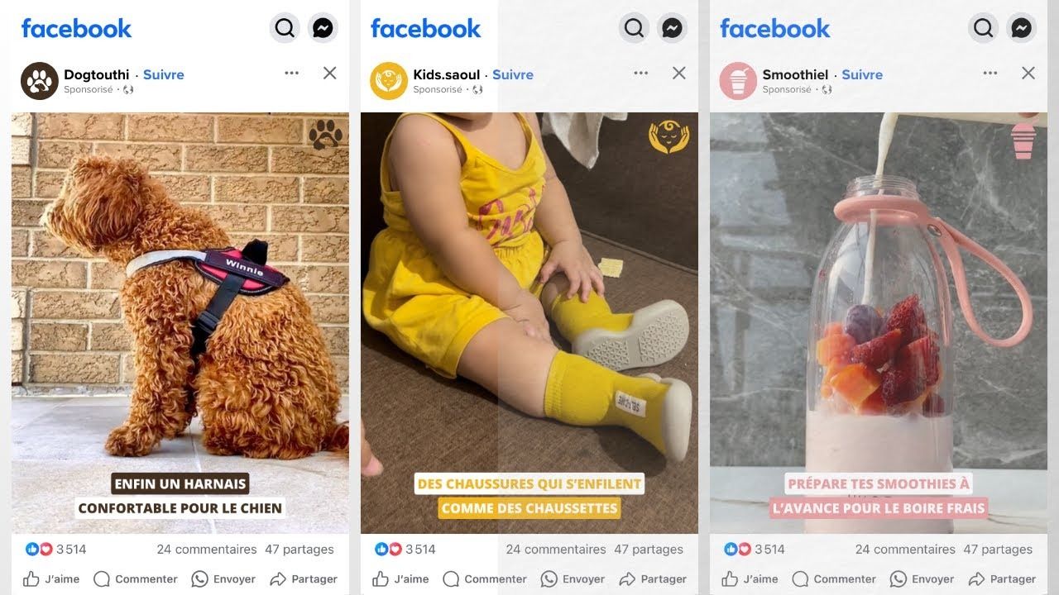The image size is (1059, 595).
Task: Open the three-dot menu on Dogtouthi post
Action: pos(291,73)
